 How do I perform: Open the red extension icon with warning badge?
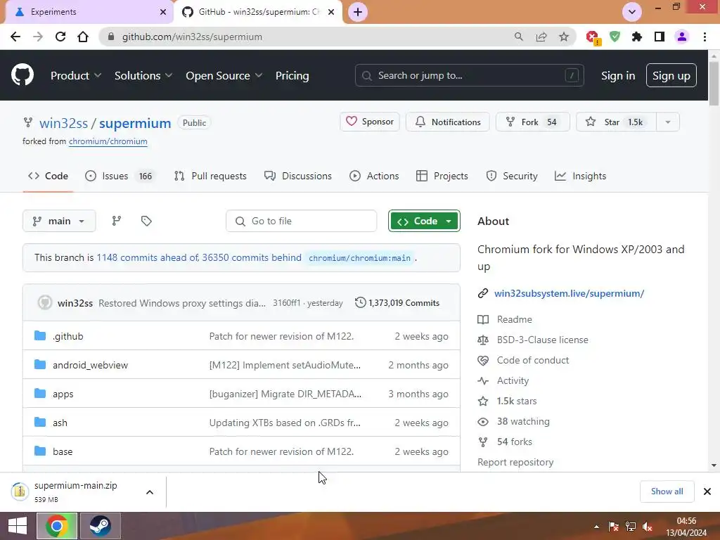[593, 37]
